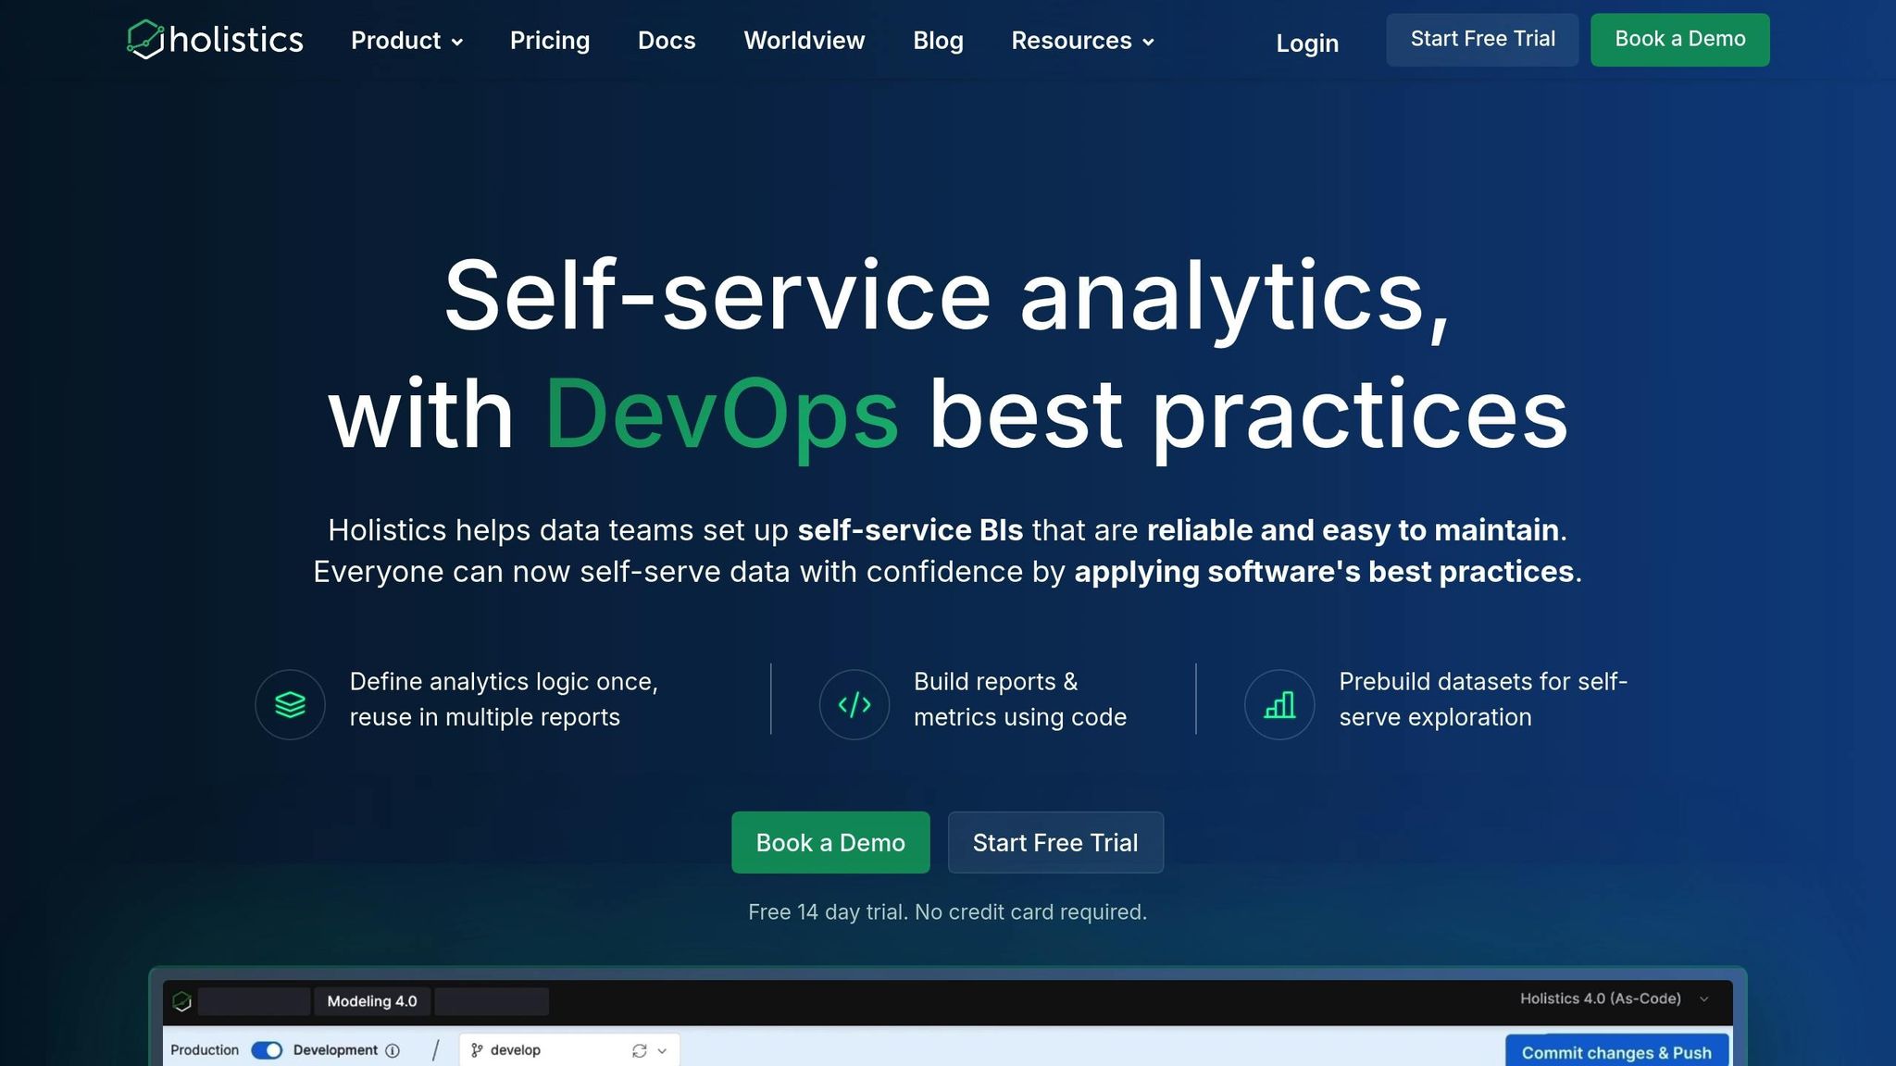
Task: Click the stacked layers feature icon
Action: (290, 705)
